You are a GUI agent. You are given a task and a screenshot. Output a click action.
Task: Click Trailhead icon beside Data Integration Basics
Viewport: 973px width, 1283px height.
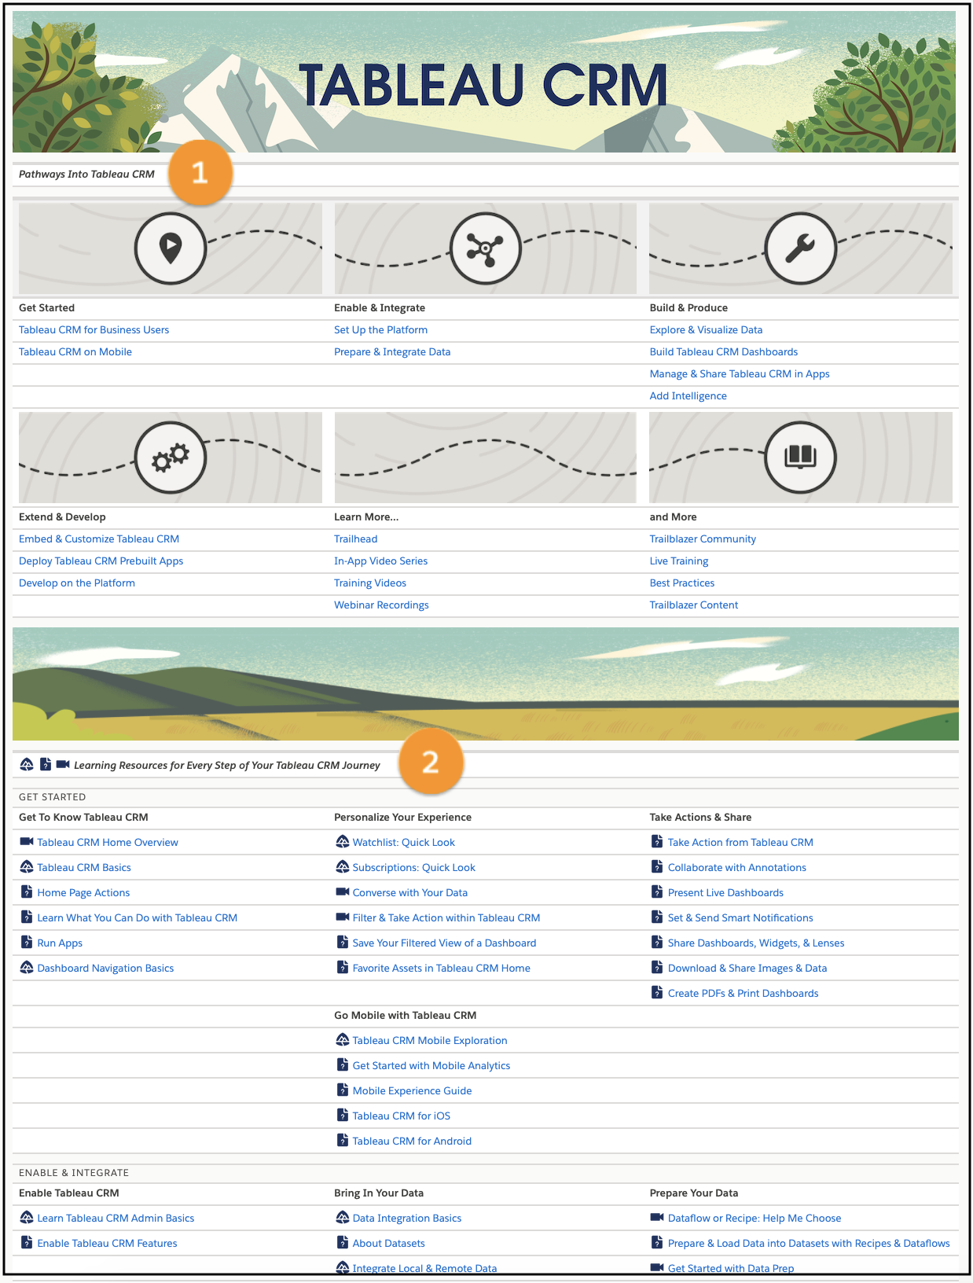[343, 1218]
